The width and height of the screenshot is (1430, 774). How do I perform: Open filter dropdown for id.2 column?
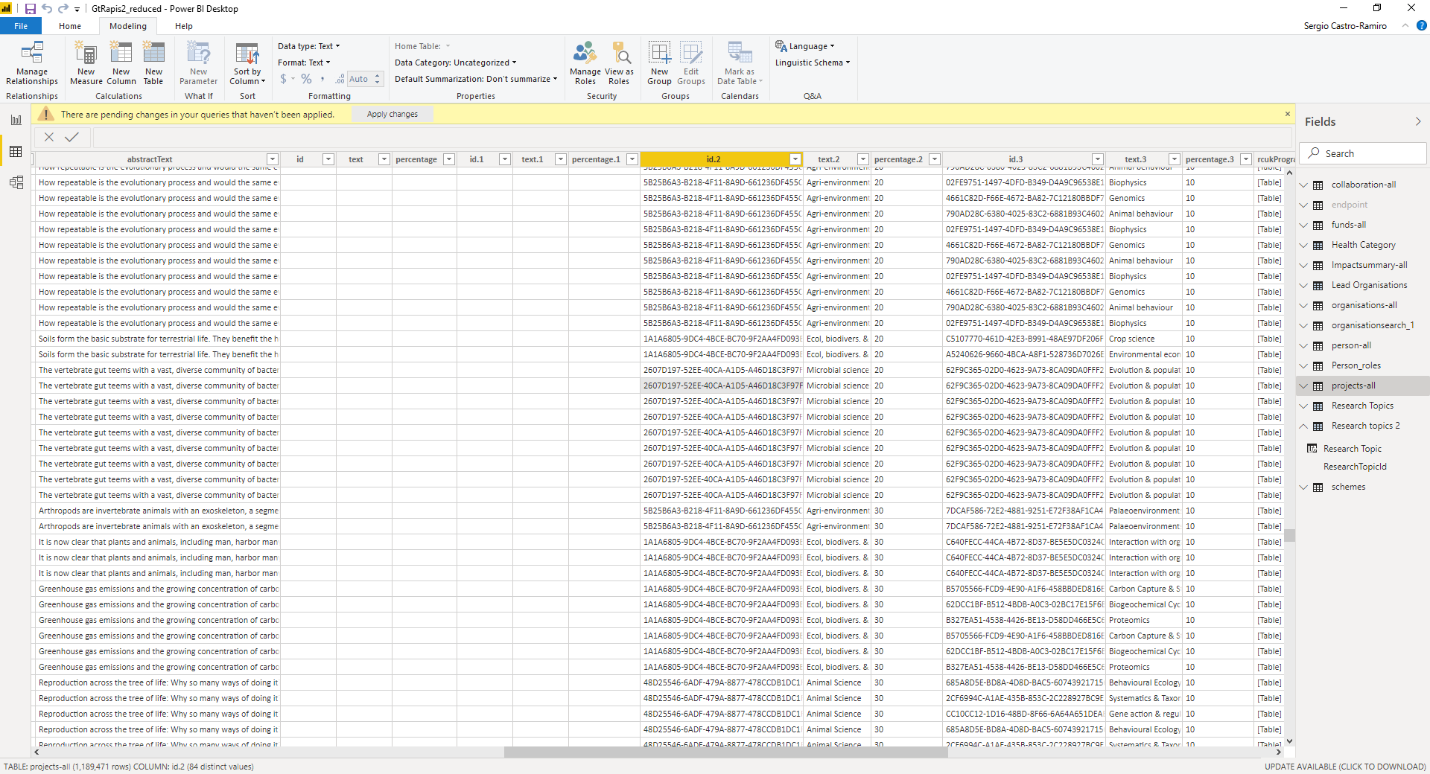point(795,159)
